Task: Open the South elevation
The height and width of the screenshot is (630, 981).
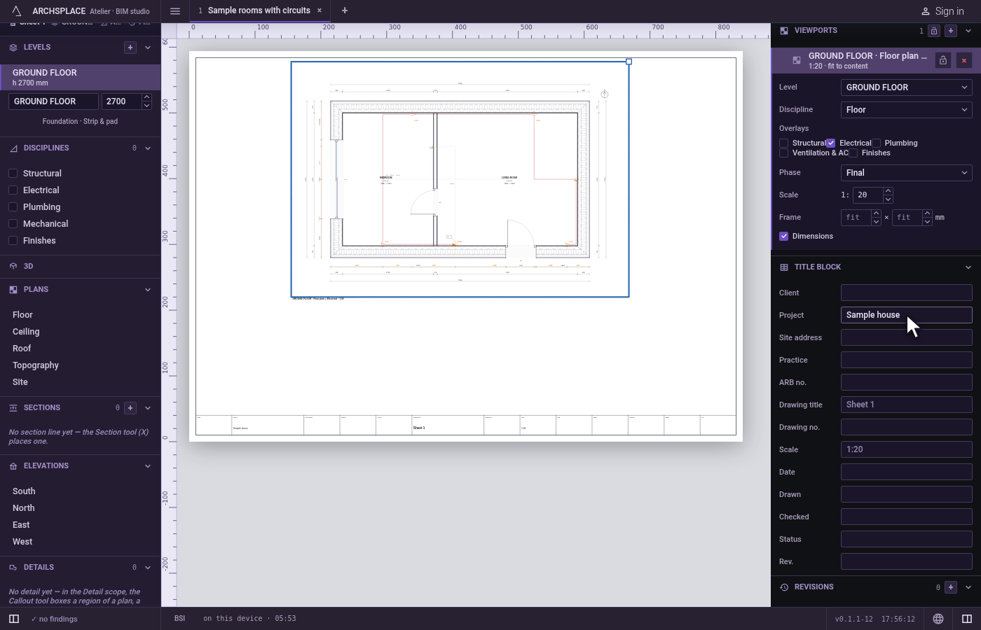Action: 24,491
